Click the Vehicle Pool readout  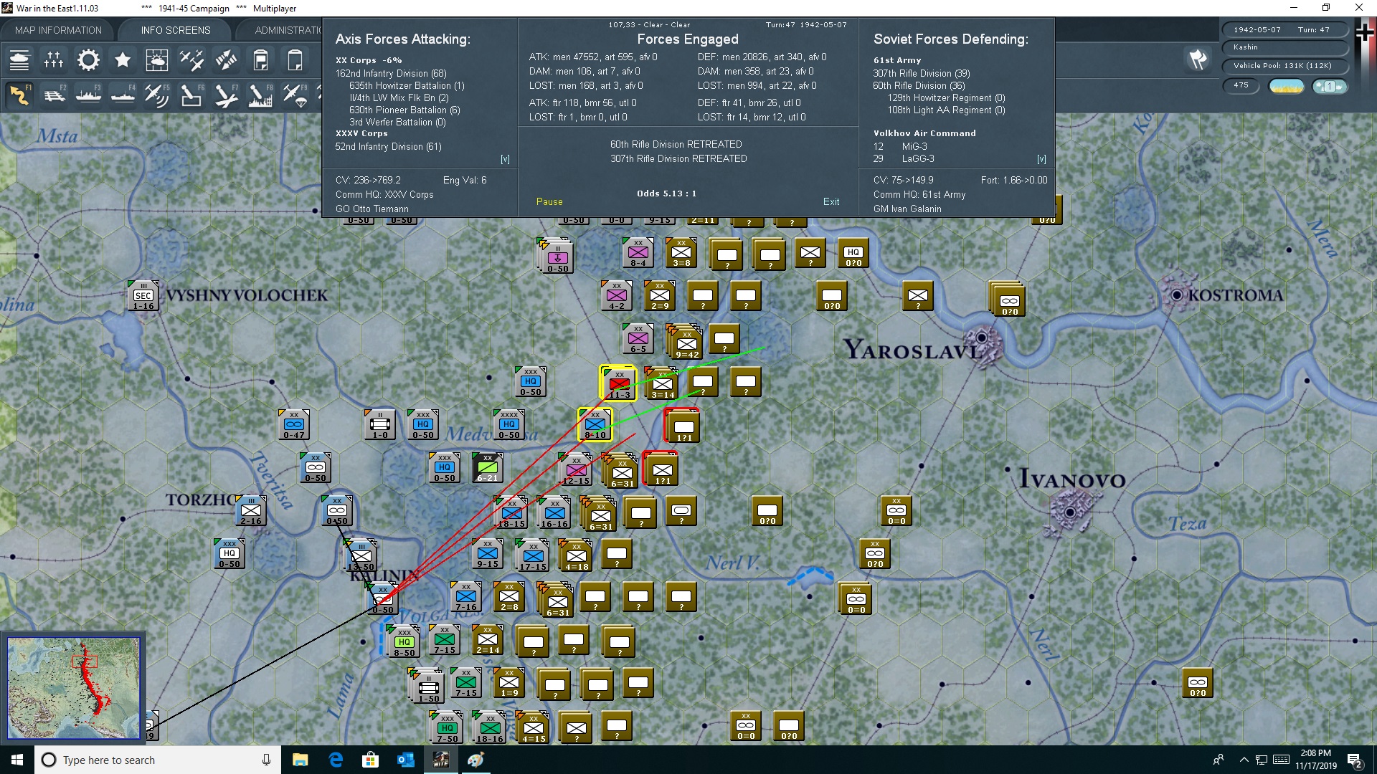click(x=1284, y=66)
